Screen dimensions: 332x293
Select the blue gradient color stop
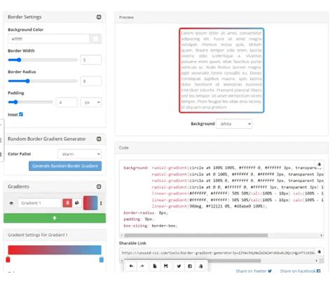click(x=102, y=259)
